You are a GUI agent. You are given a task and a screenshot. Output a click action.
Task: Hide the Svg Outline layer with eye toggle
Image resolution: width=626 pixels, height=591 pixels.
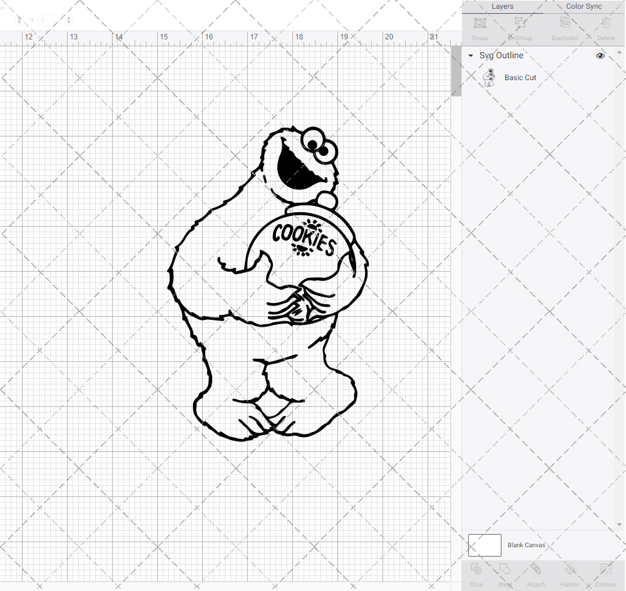tap(600, 56)
